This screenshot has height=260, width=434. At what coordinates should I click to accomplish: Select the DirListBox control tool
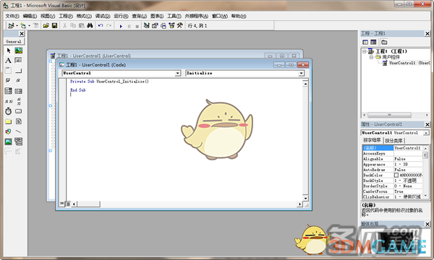(x=8, y=121)
